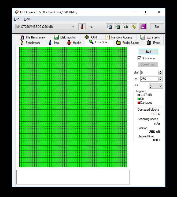Open the Folder Usage tab

(x=128, y=43)
